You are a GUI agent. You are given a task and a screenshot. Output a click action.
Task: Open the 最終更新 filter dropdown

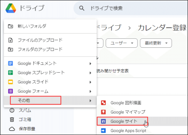[156, 43]
